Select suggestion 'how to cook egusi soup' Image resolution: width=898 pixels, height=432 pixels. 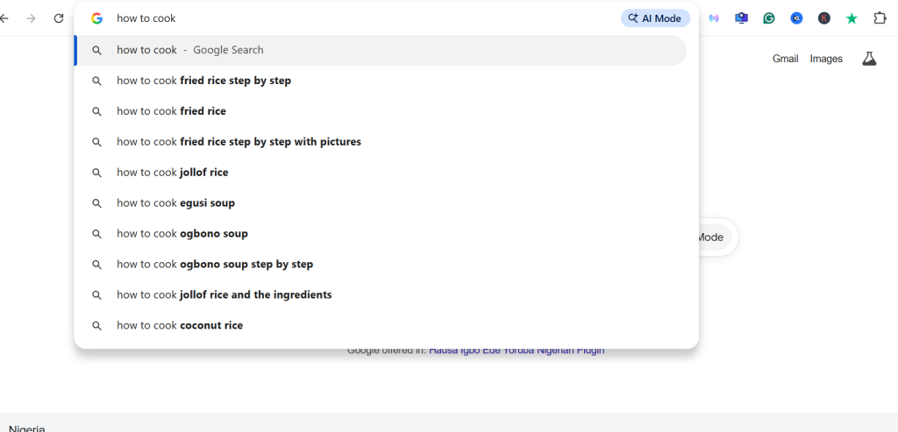pyautogui.click(x=381, y=203)
